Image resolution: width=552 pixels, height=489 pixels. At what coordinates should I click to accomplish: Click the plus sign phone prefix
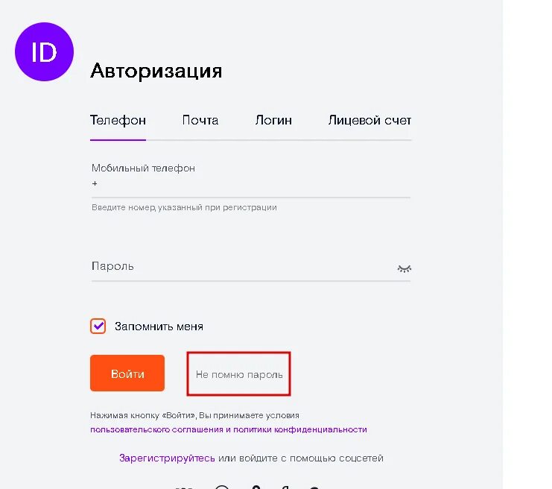(95, 183)
